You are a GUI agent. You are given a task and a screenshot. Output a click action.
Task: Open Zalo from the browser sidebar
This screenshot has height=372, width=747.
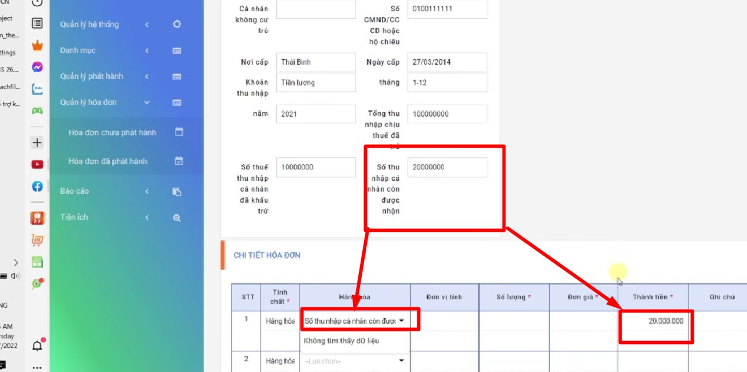tap(37, 89)
